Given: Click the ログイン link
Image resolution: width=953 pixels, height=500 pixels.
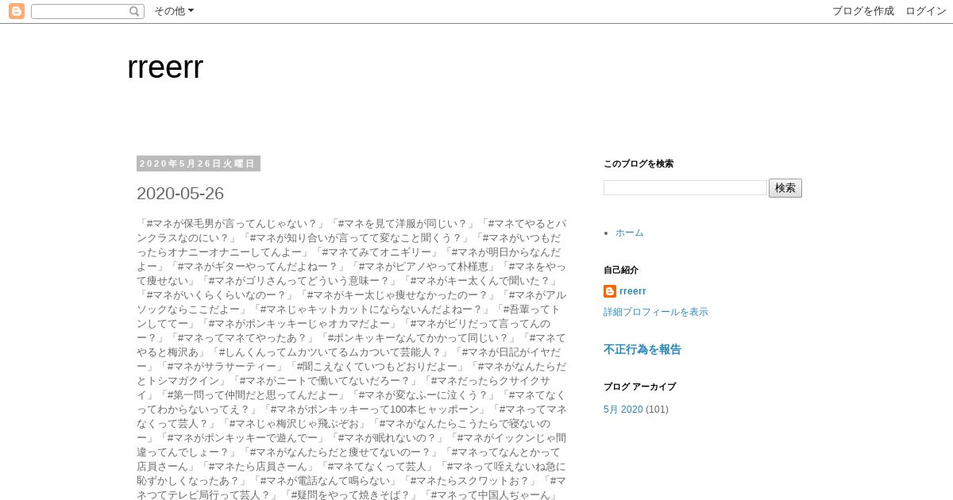Looking at the screenshot, I should tap(925, 11).
